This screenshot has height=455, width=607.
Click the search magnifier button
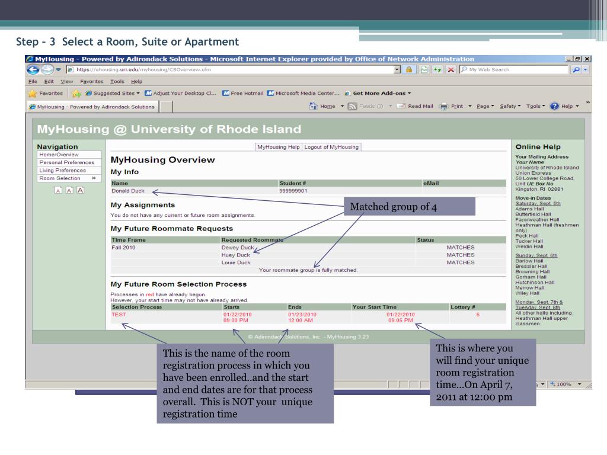pyautogui.click(x=576, y=70)
